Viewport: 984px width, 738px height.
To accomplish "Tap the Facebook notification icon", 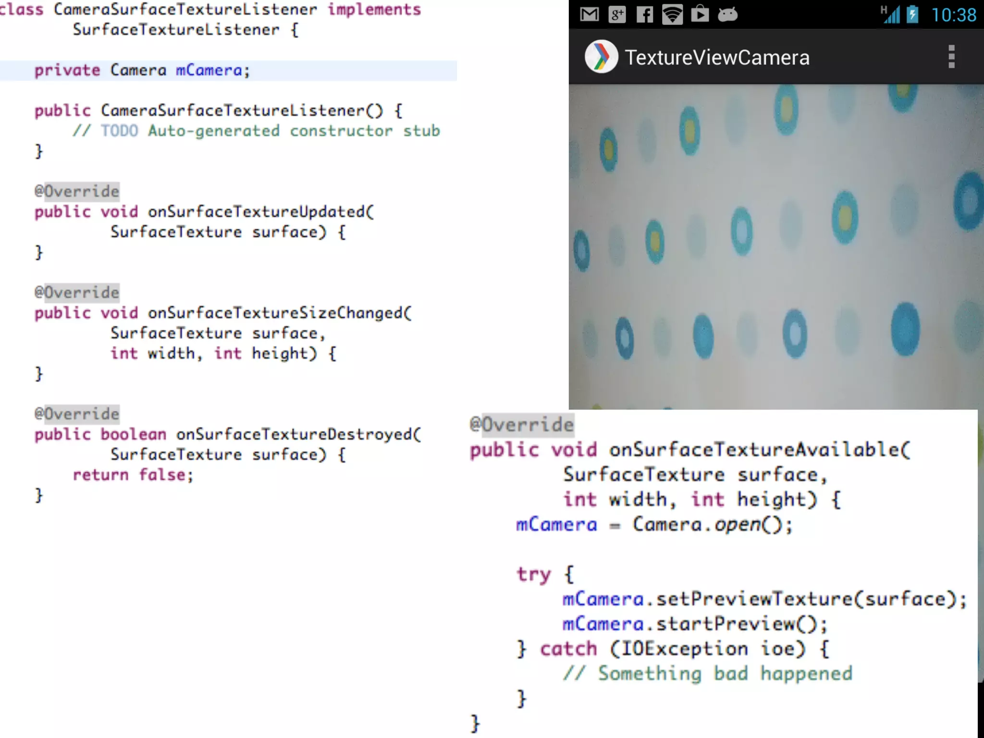I will click(x=644, y=14).
